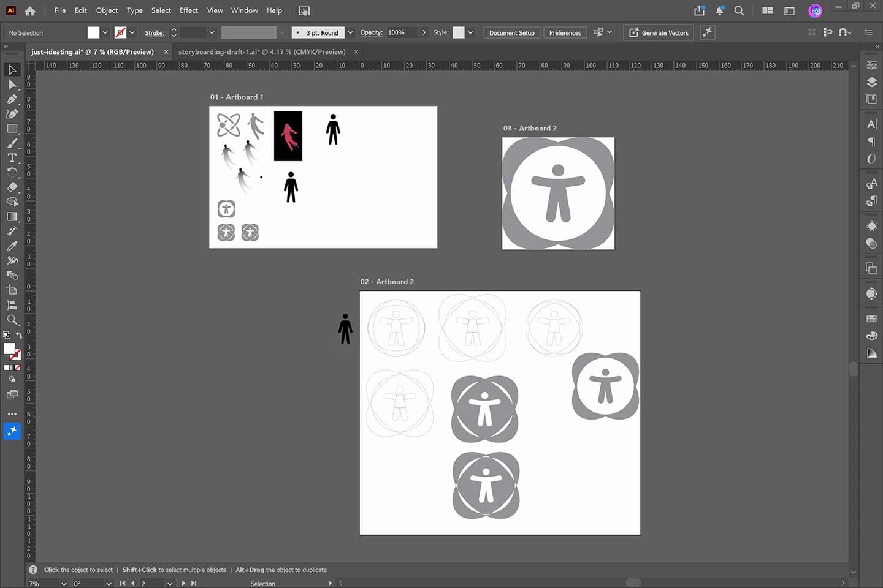The width and height of the screenshot is (883, 588).
Task: Expand the 3 pt. Round brush dropdown
Action: coord(350,32)
